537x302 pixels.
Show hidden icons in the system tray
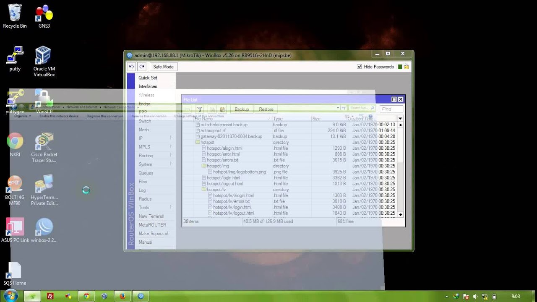tap(446, 297)
